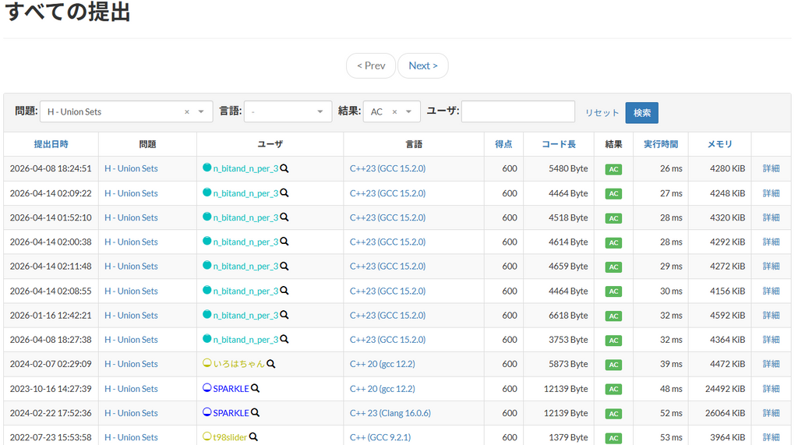Clear the AC result filter

pos(394,112)
